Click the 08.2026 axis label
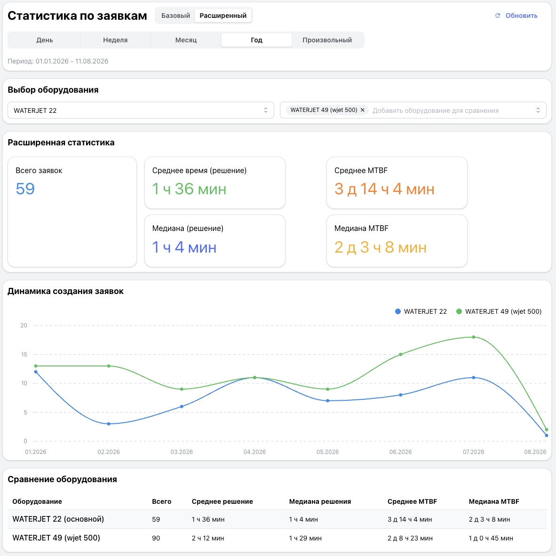This screenshot has width=556, height=556. 535,452
